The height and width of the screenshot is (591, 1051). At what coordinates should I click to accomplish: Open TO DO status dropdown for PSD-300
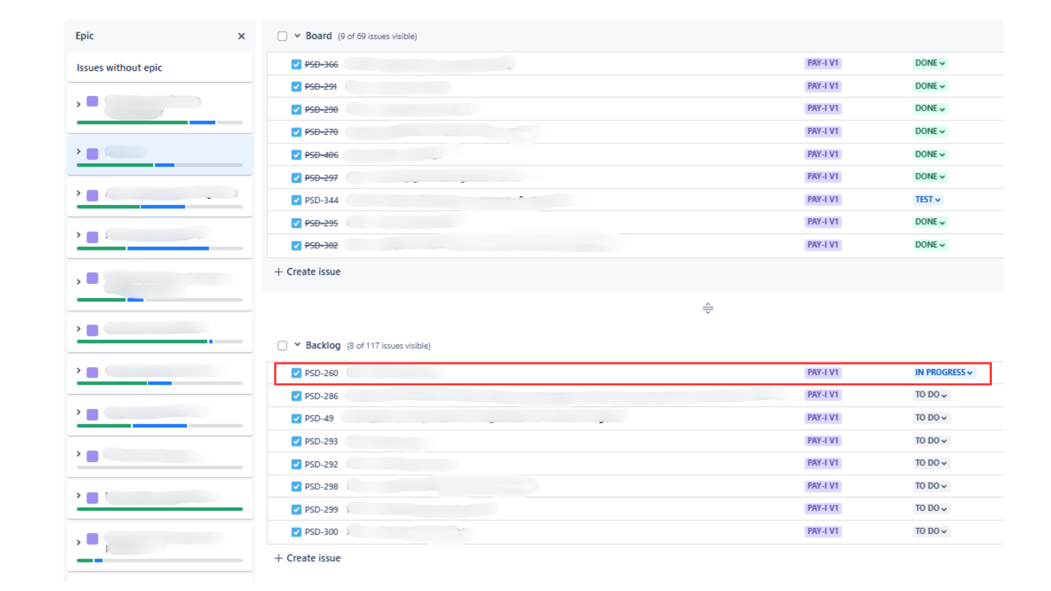click(x=931, y=531)
